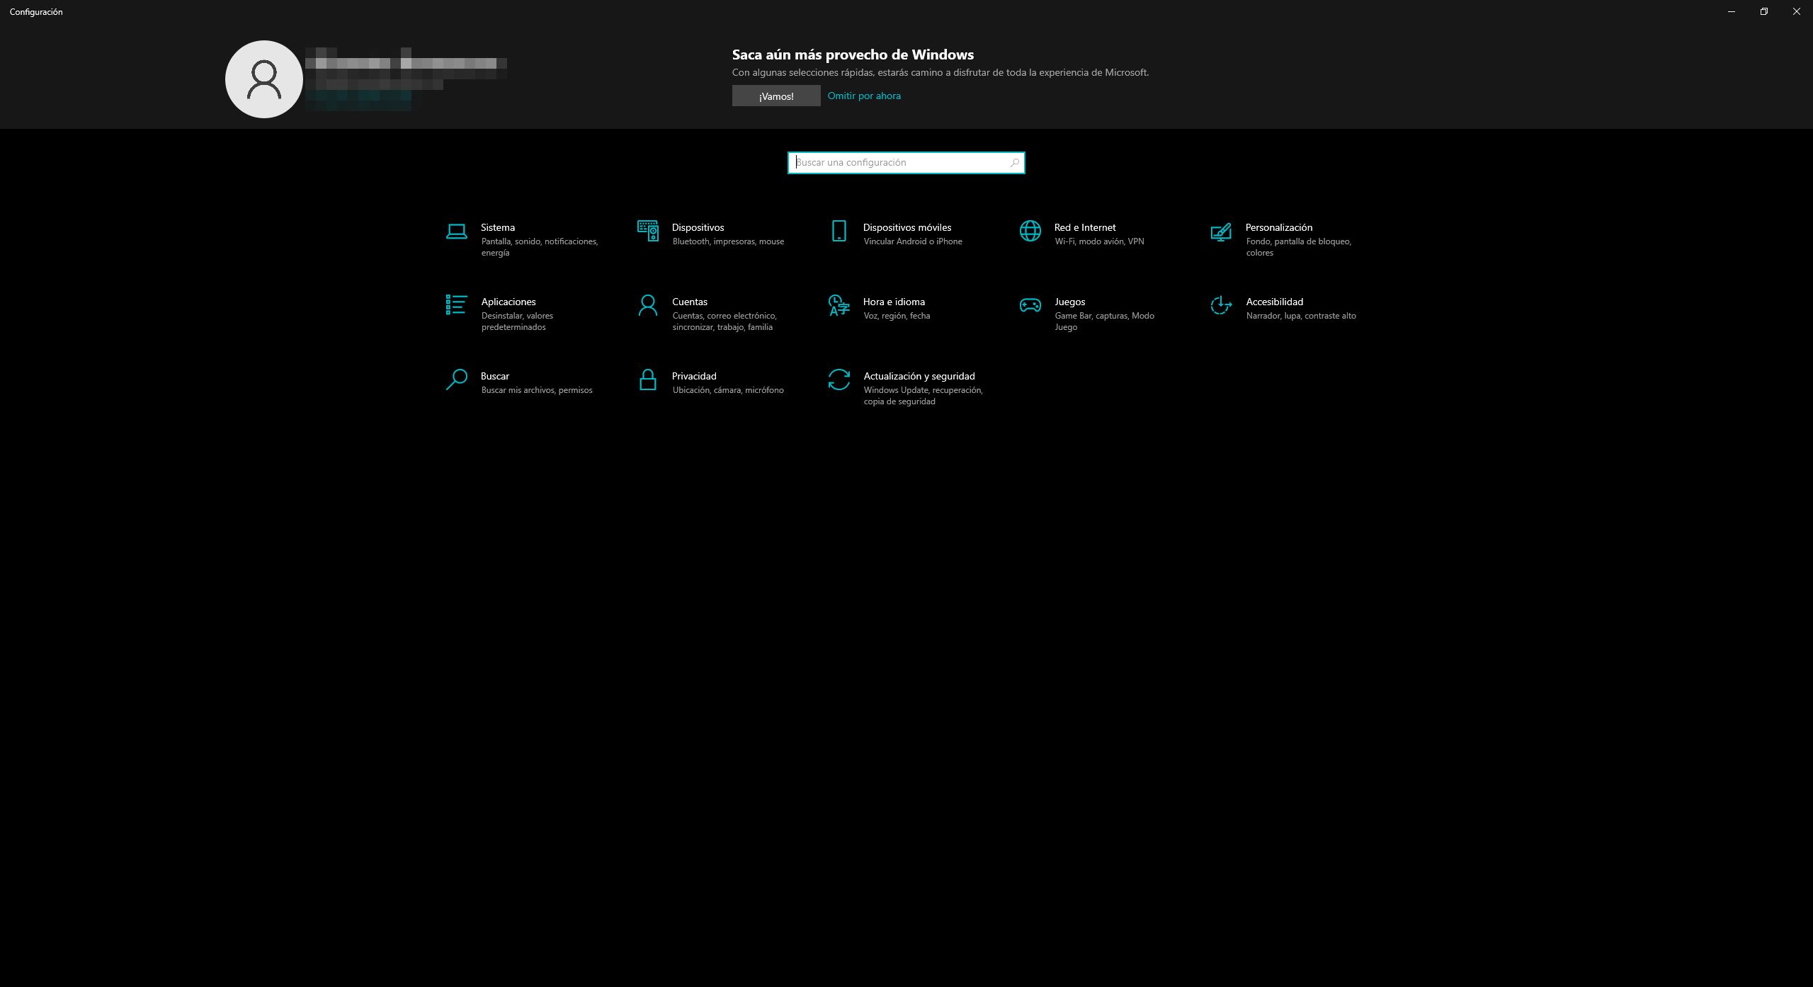Image resolution: width=1813 pixels, height=987 pixels.
Task: Click 'Ubicación, cámara, micrófono' description
Action: [x=728, y=391]
